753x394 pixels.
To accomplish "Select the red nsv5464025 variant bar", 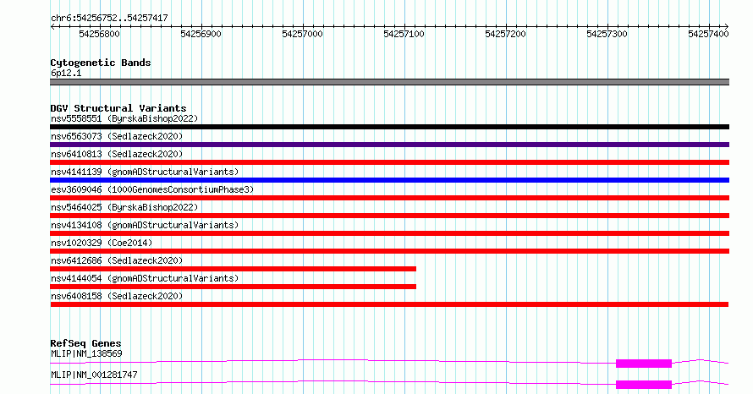I will pos(389,216).
